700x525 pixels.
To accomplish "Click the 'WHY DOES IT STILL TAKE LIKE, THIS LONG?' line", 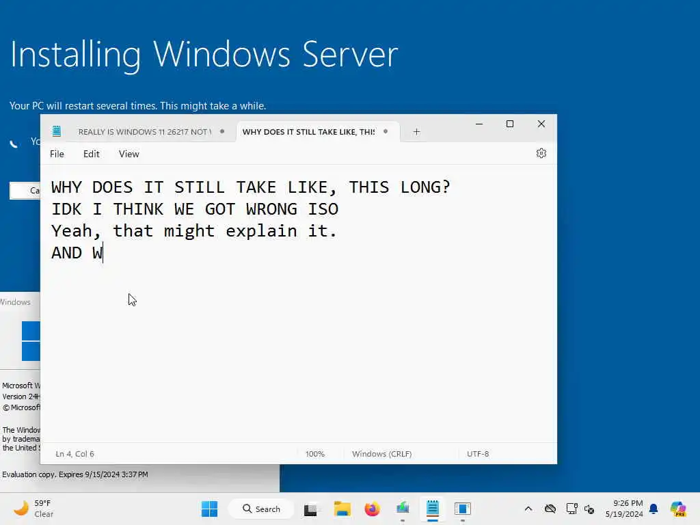I will (x=250, y=187).
